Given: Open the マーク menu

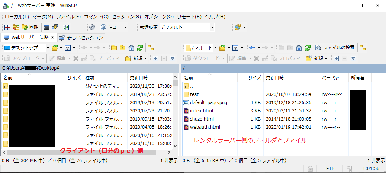Looking at the screenshot, I should pos(43,17).
